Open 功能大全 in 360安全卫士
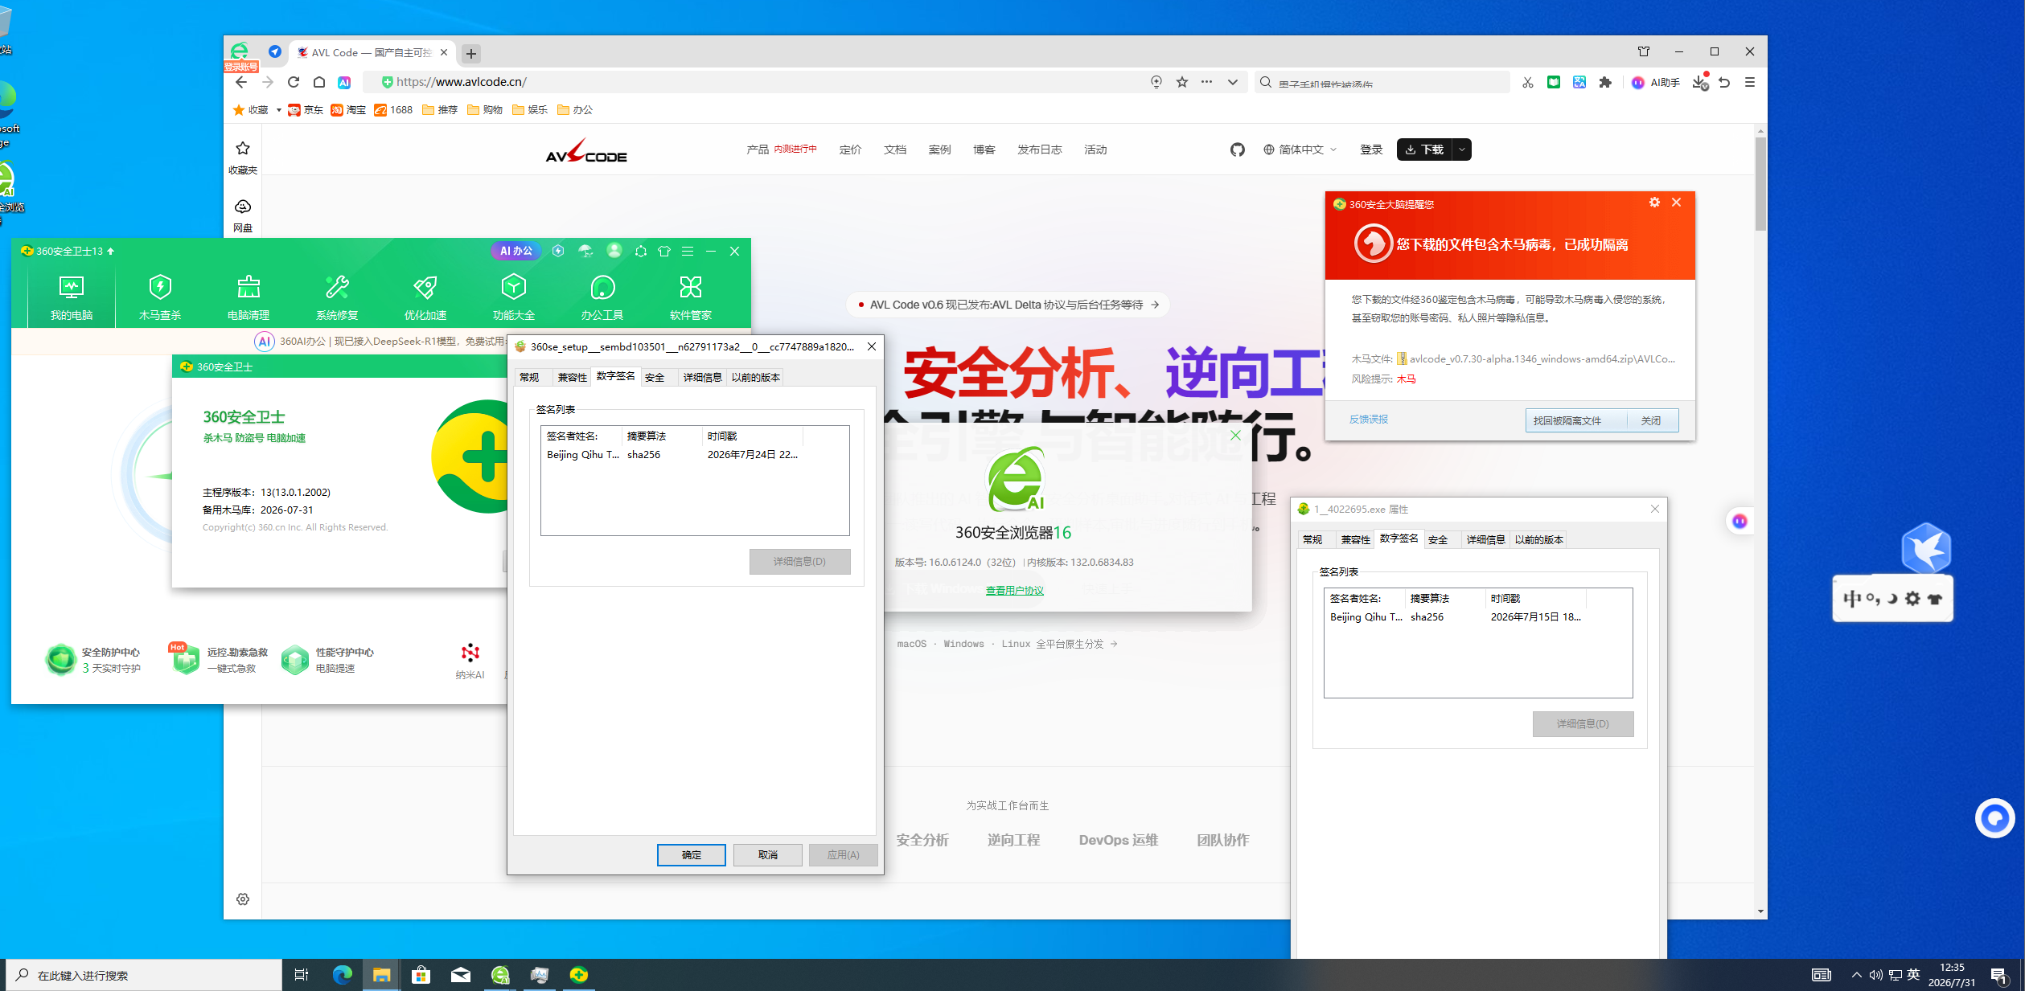This screenshot has width=2025, height=991. [x=514, y=297]
